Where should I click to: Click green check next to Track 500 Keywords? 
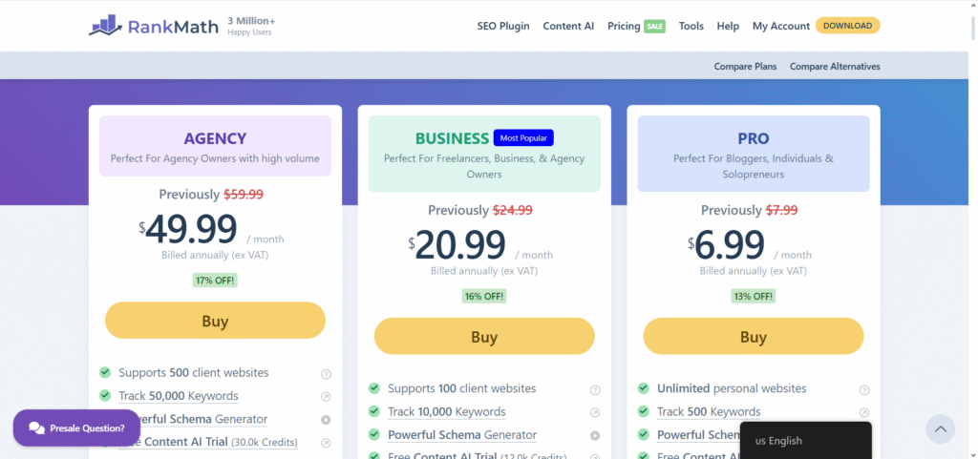tap(643, 411)
